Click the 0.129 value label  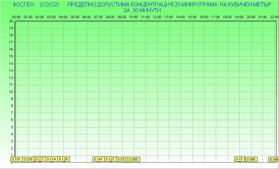click(x=63, y=159)
